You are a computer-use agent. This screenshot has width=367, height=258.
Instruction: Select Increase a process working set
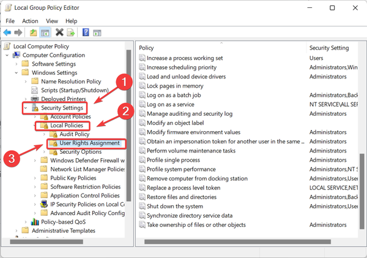(x=185, y=58)
